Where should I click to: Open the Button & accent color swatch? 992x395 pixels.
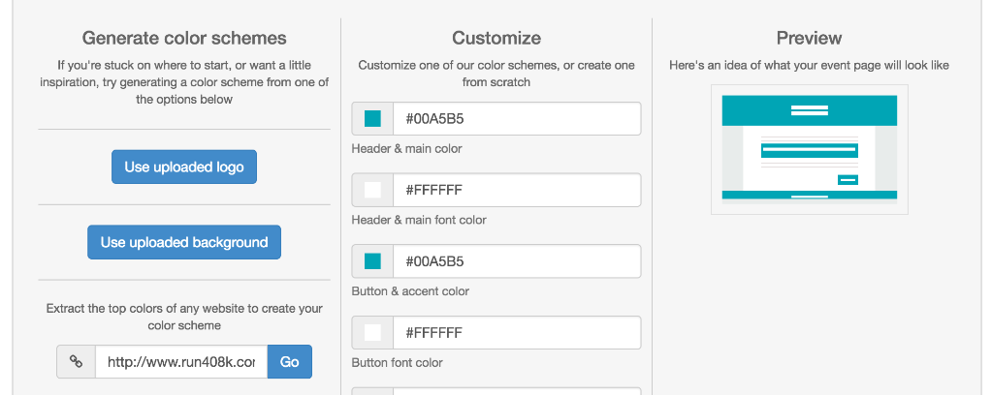[372, 261]
